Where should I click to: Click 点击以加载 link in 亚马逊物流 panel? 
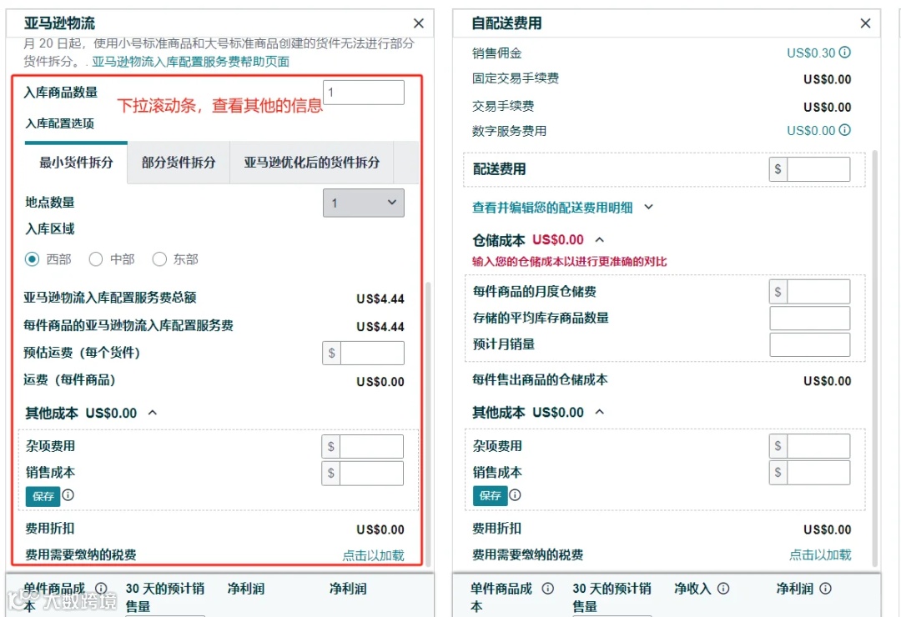pyautogui.click(x=373, y=555)
